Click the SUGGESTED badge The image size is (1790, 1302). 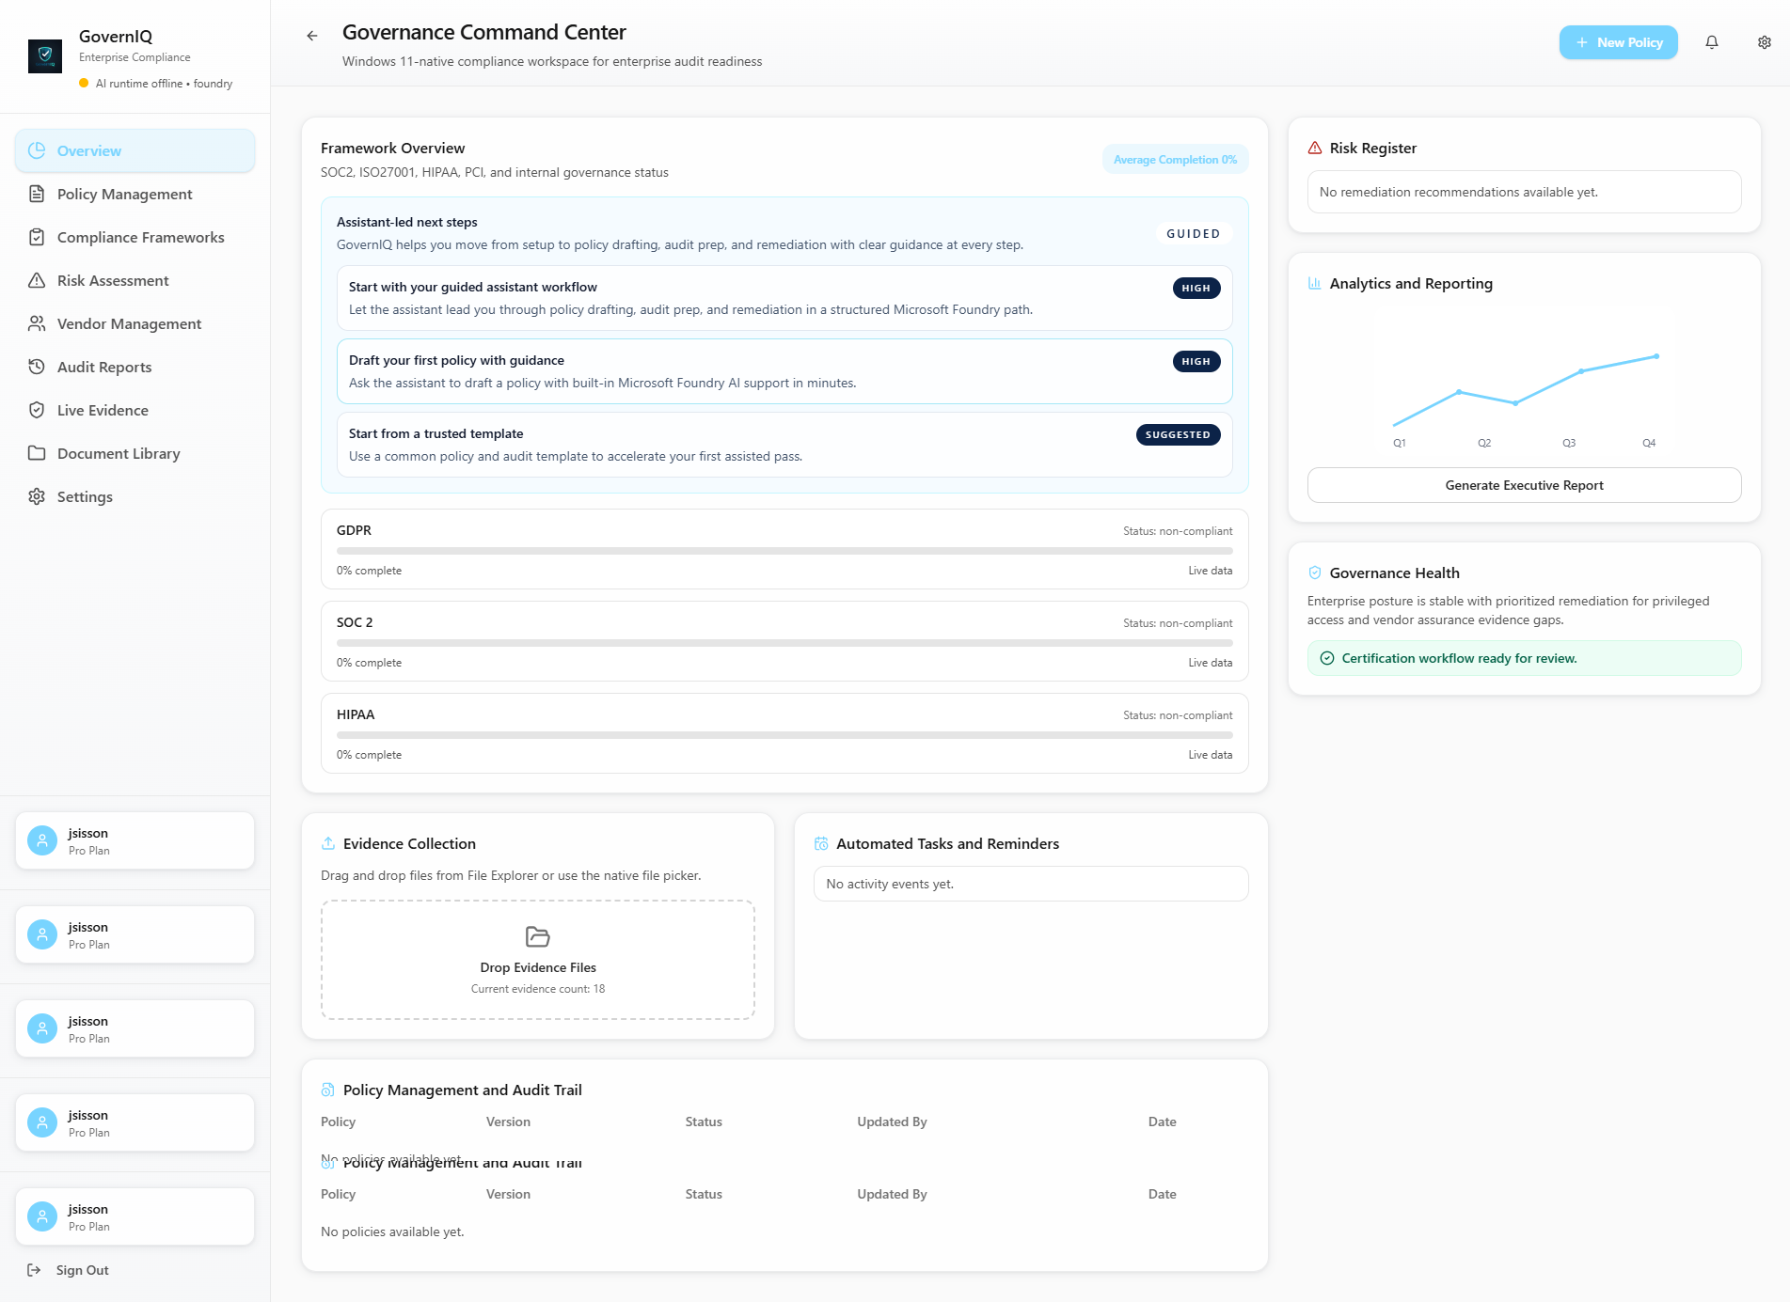(x=1178, y=434)
